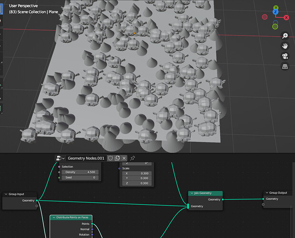The width and height of the screenshot is (295, 238).
Task: Click the Scale Y 0.300 field
Action: (137, 178)
